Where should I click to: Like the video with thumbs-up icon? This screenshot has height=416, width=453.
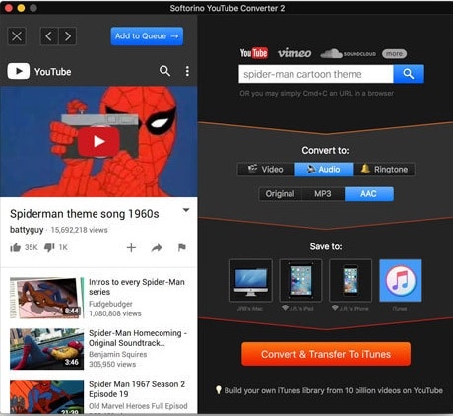tap(15, 247)
